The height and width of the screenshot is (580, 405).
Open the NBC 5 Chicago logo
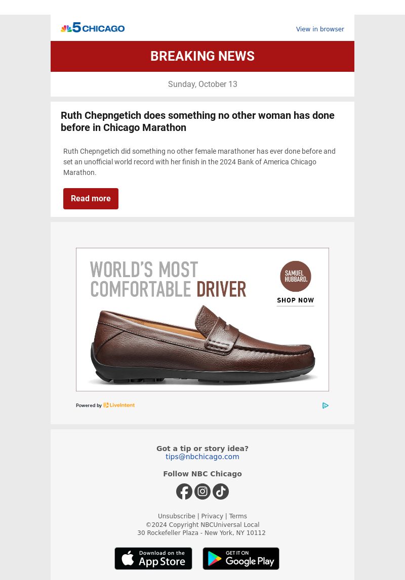coord(93,28)
